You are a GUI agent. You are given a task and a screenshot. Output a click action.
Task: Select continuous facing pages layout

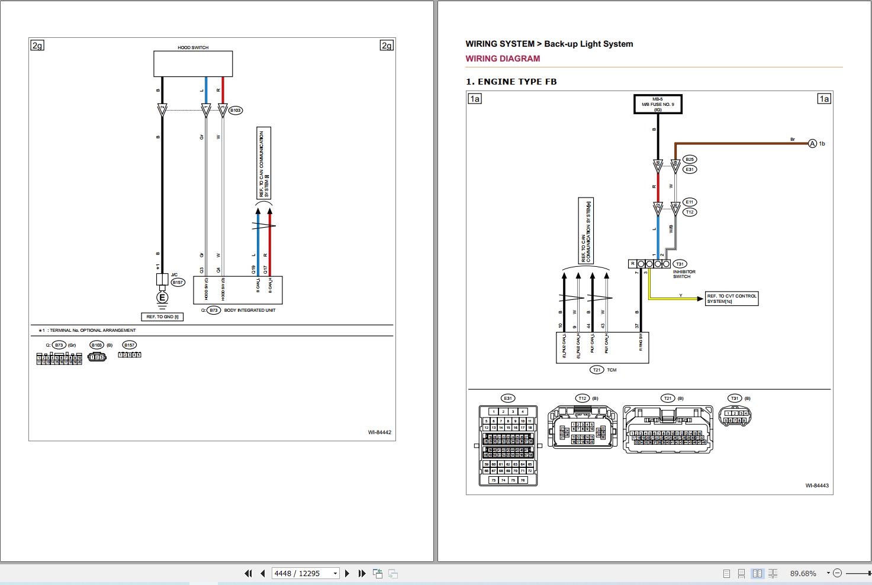[773, 573]
